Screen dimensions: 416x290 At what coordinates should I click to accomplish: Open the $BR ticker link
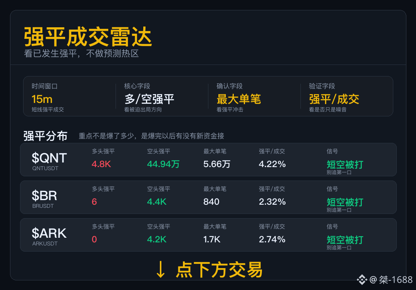coord(44,196)
